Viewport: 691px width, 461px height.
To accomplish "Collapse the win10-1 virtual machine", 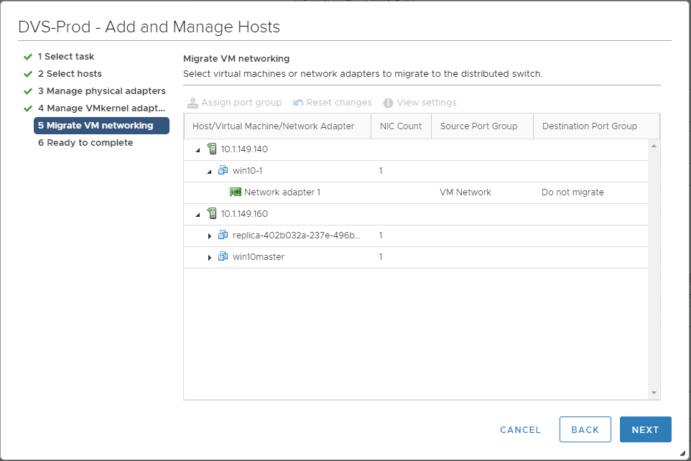I will click(209, 170).
